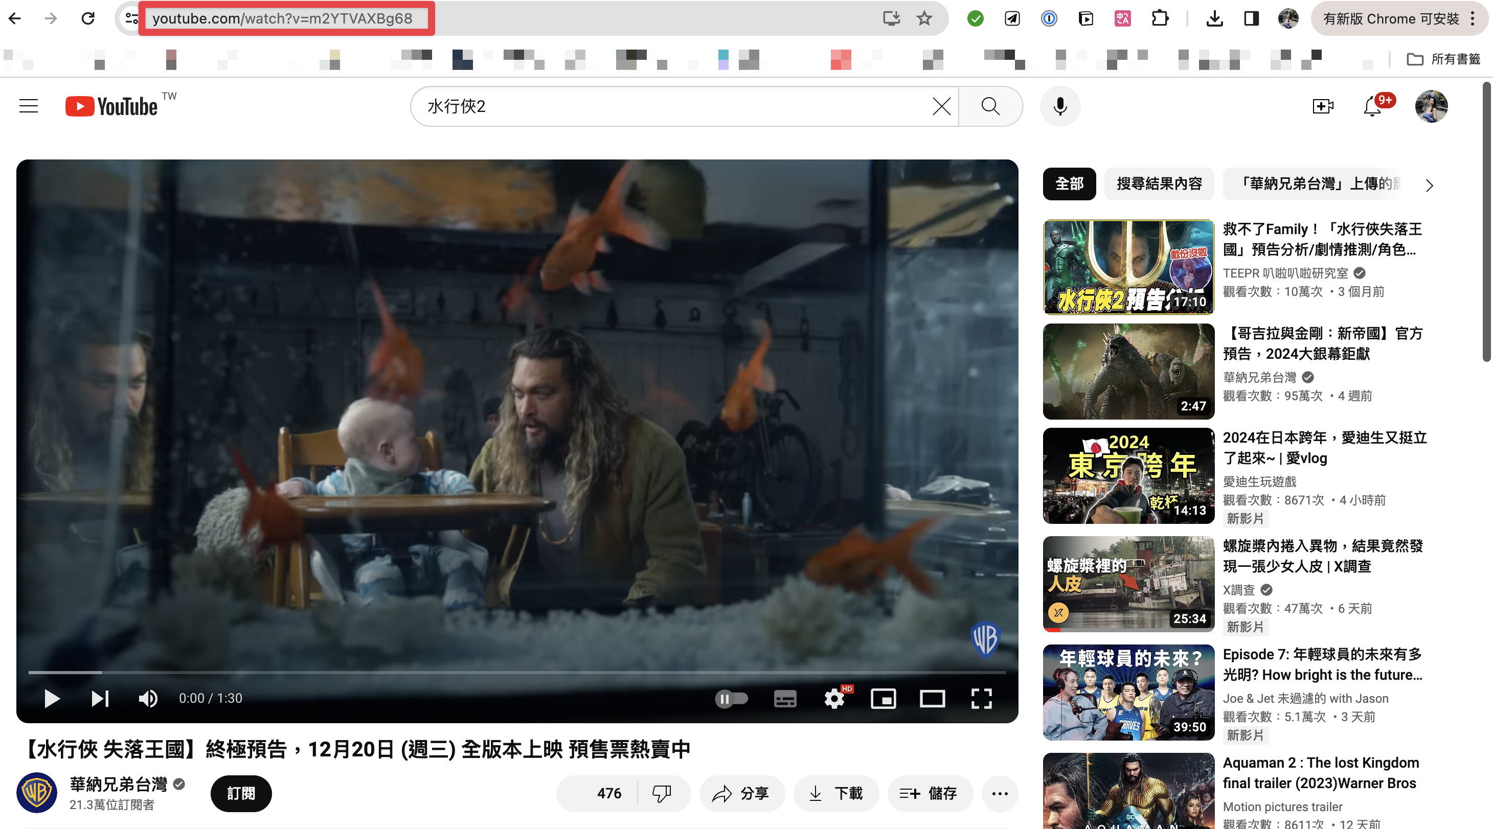Open the notifications bell
The width and height of the screenshot is (1493, 829).
click(1372, 107)
